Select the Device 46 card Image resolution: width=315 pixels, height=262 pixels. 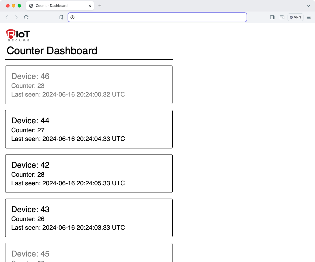[89, 85]
